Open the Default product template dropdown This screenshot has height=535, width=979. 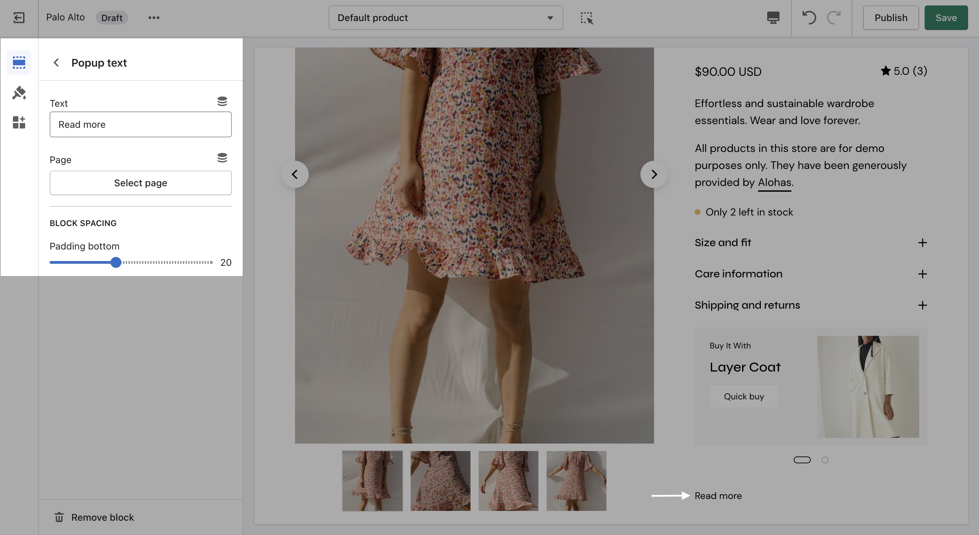445,17
